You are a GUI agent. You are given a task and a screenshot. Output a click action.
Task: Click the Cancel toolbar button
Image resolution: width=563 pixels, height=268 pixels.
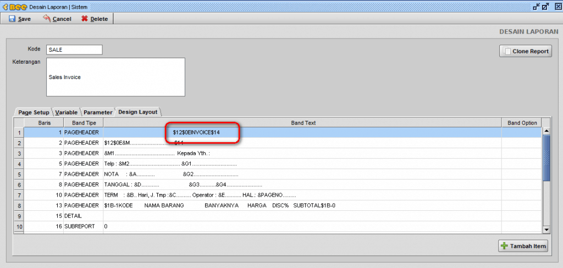[x=57, y=19]
